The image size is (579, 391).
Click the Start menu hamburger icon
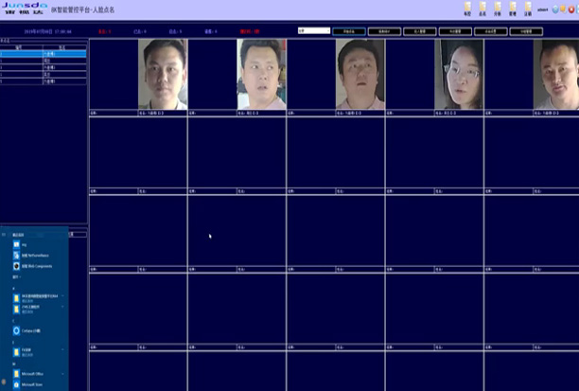pyautogui.click(x=5, y=233)
